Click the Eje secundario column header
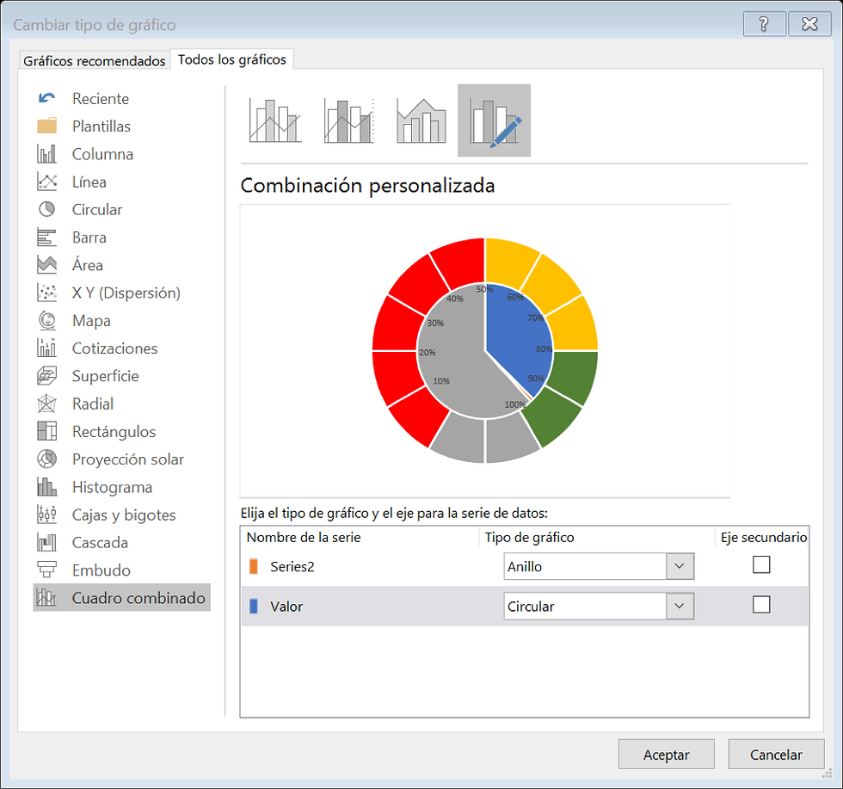Viewport: 843px width, 789px height. point(764,537)
